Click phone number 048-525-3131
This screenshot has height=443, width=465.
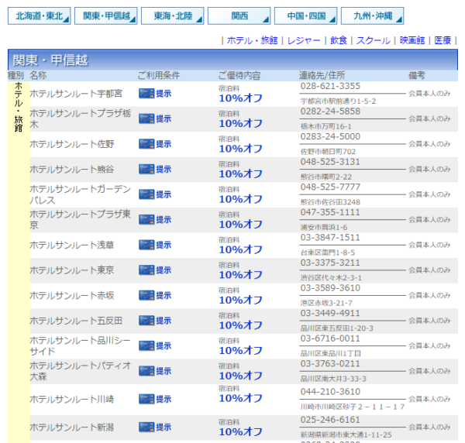pyautogui.click(x=330, y=162)
